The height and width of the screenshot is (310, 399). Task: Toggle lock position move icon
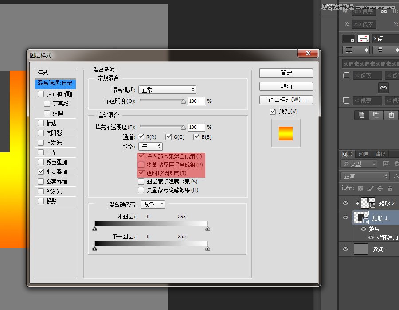pyautogui.click(x=380, y=189)
